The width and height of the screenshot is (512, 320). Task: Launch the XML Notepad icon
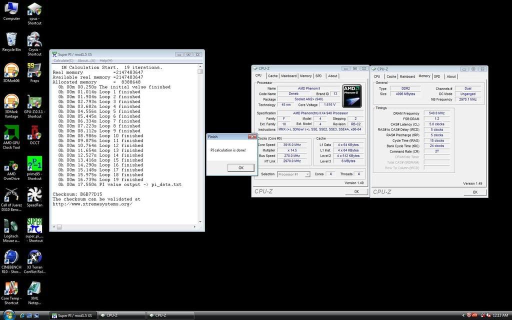(x=34, y=293)
